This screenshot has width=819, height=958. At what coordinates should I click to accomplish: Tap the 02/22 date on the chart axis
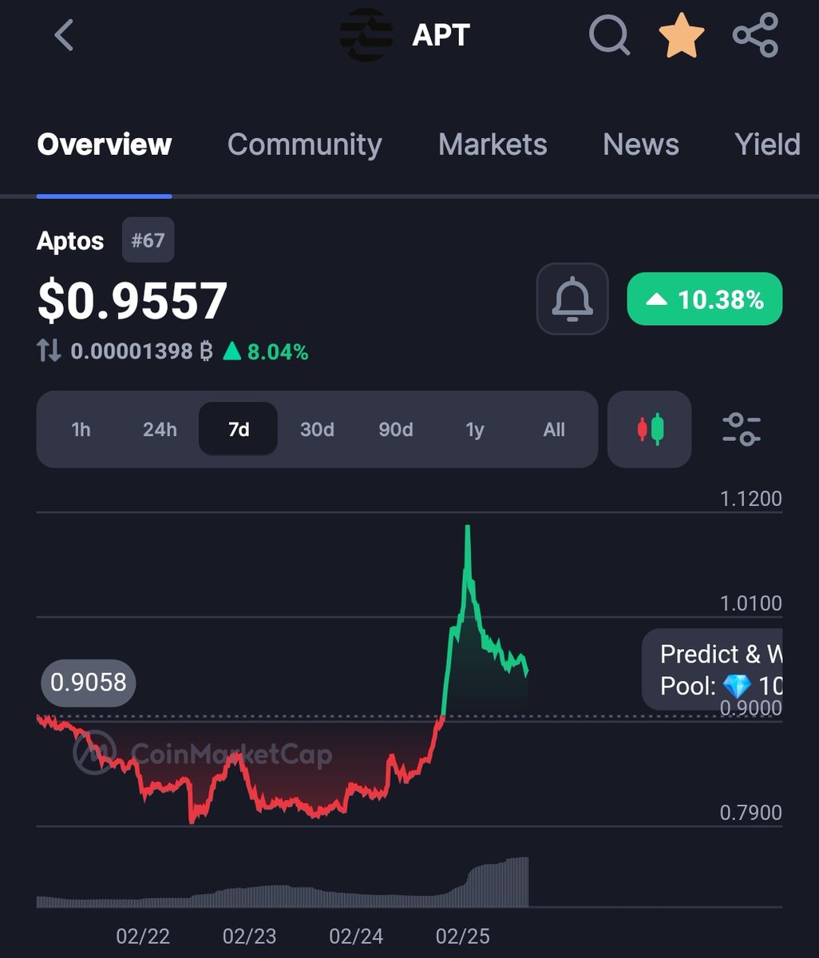tap(143, 936)
